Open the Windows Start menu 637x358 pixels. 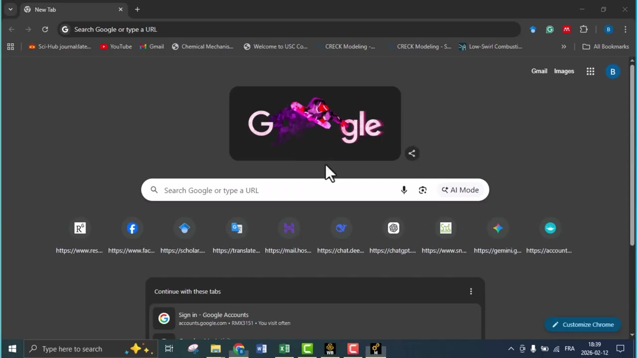(x=12, y=349)
